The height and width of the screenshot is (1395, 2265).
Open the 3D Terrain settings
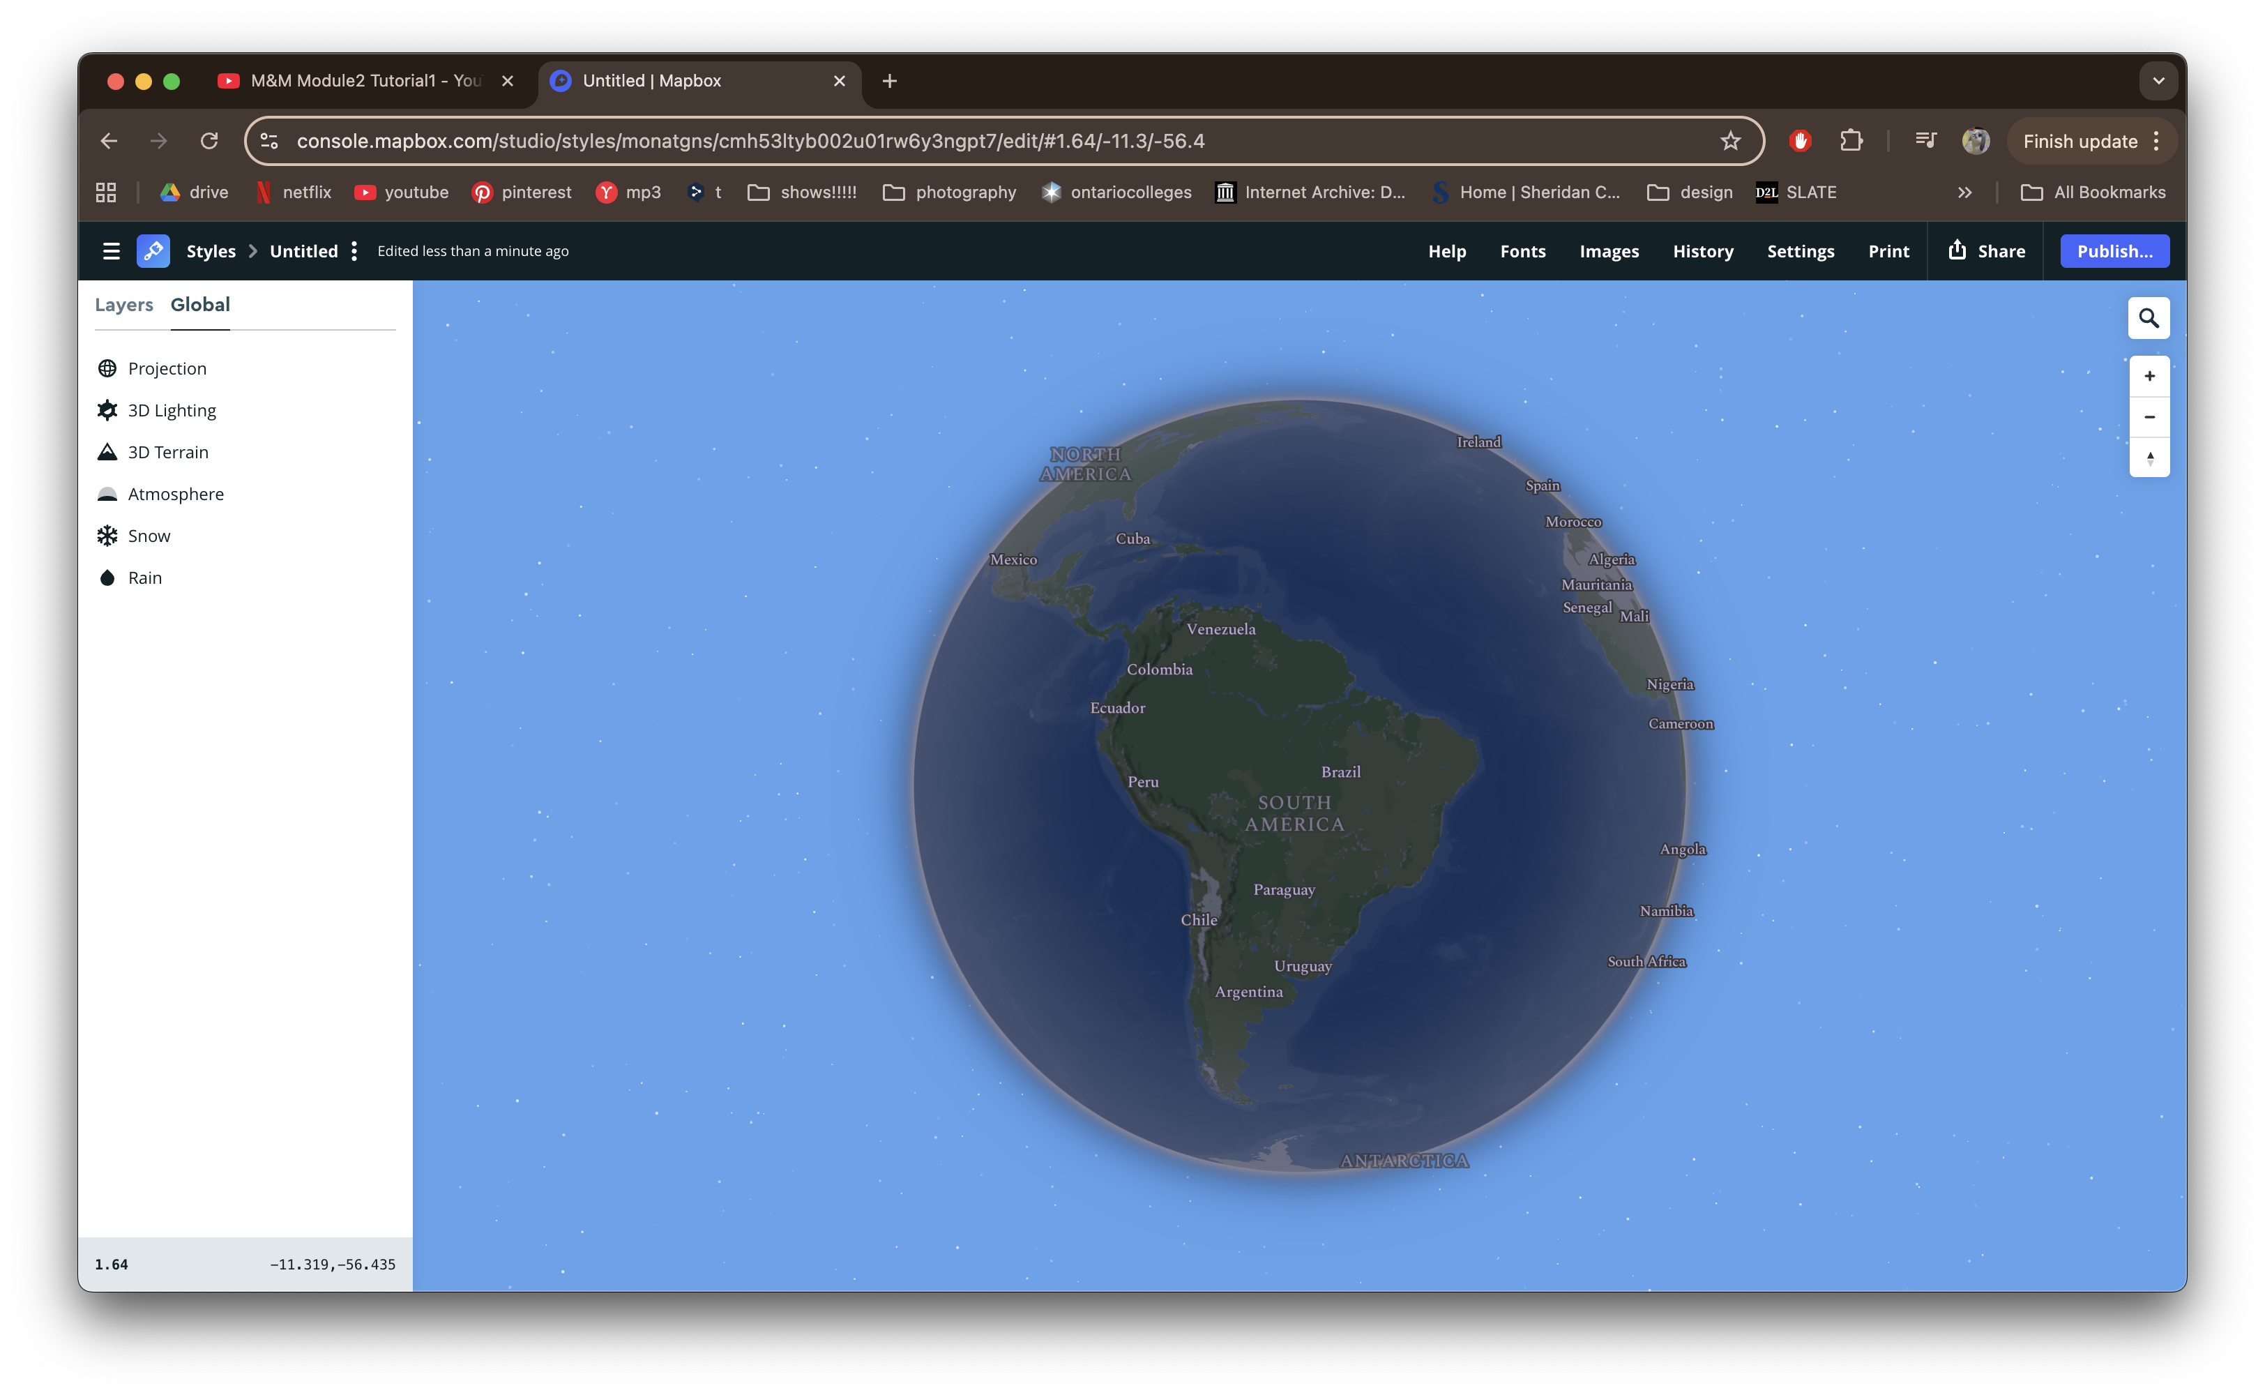pos(168,452)
